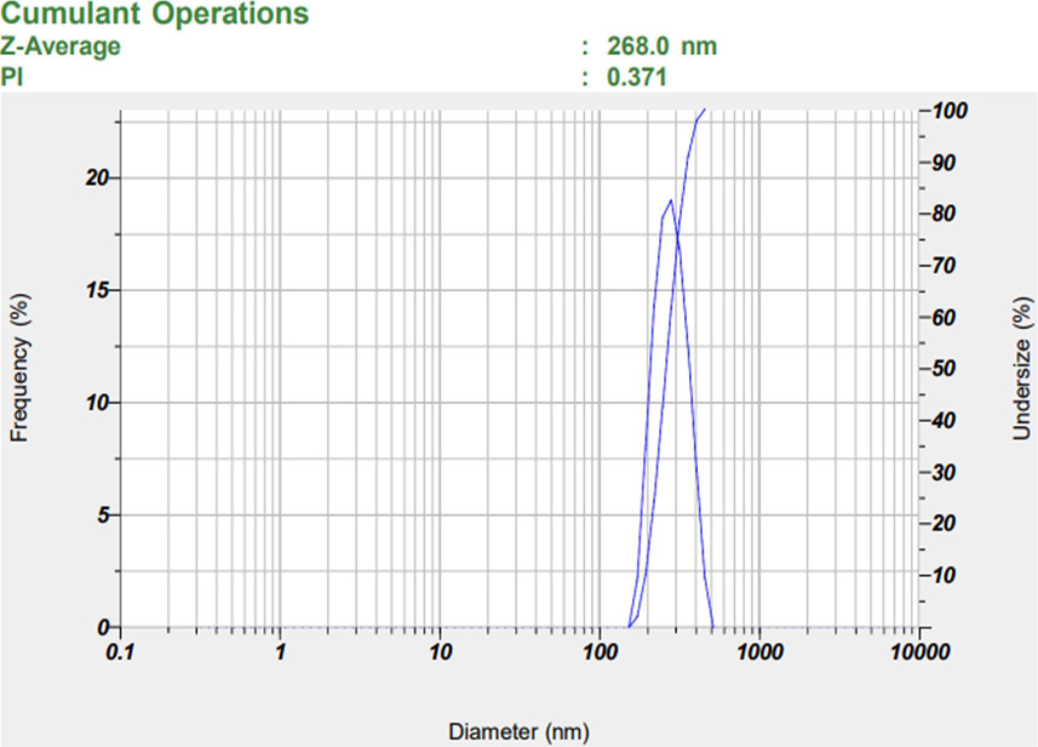Click the 20 tick on frequency axis
The height and width of the screenshot is (747, 1038).
pos(98,179)
